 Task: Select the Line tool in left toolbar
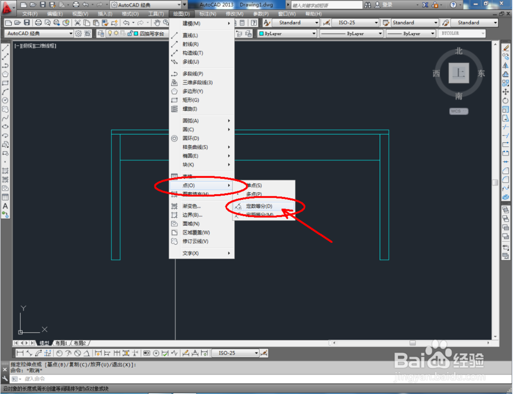[x=5, y=48]
